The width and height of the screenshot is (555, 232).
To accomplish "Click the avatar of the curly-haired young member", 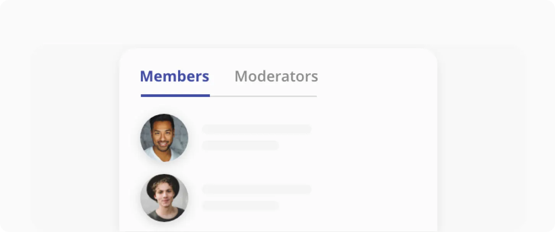I will point(164,198).
